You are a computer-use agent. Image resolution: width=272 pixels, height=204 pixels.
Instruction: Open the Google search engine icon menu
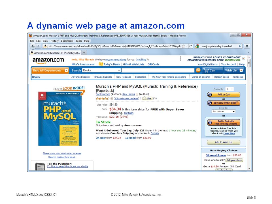click(x=197, y=46)
